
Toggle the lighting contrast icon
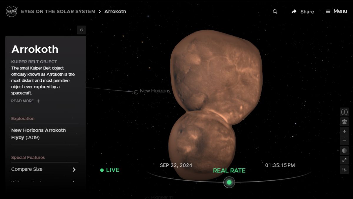344,151
